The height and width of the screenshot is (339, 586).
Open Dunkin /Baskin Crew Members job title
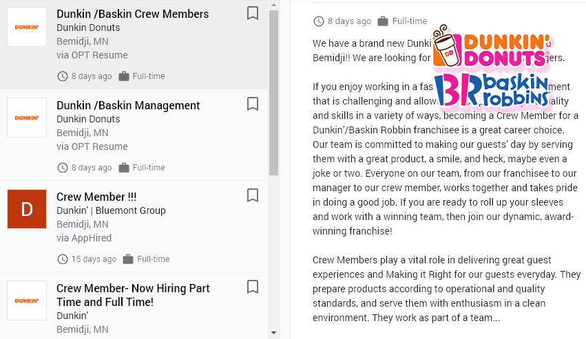tap(132, 14)
